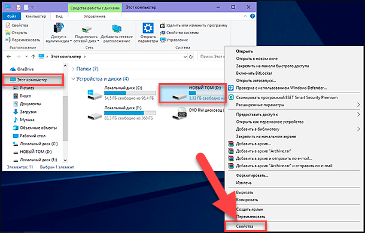The height and width of the screenshot is (233, 365).
Task: Expand the Расширенные параметры submenu arrow
Action: pyautogui.click(x=358, y=105)
